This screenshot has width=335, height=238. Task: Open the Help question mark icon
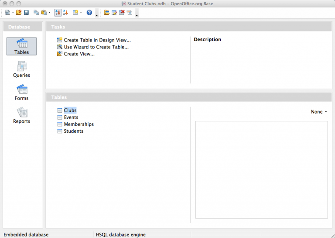tap(89, 13)
